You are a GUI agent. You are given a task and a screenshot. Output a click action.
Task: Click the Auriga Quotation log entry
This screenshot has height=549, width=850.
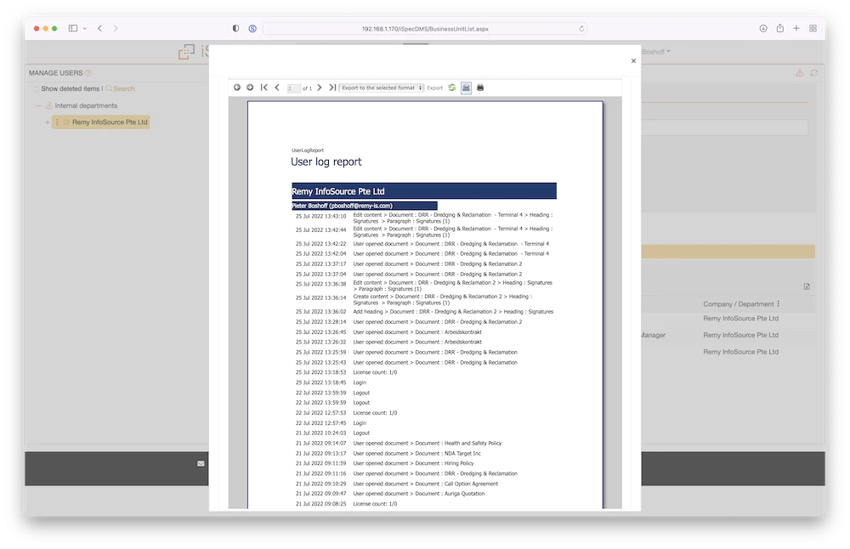pos(390,494)
